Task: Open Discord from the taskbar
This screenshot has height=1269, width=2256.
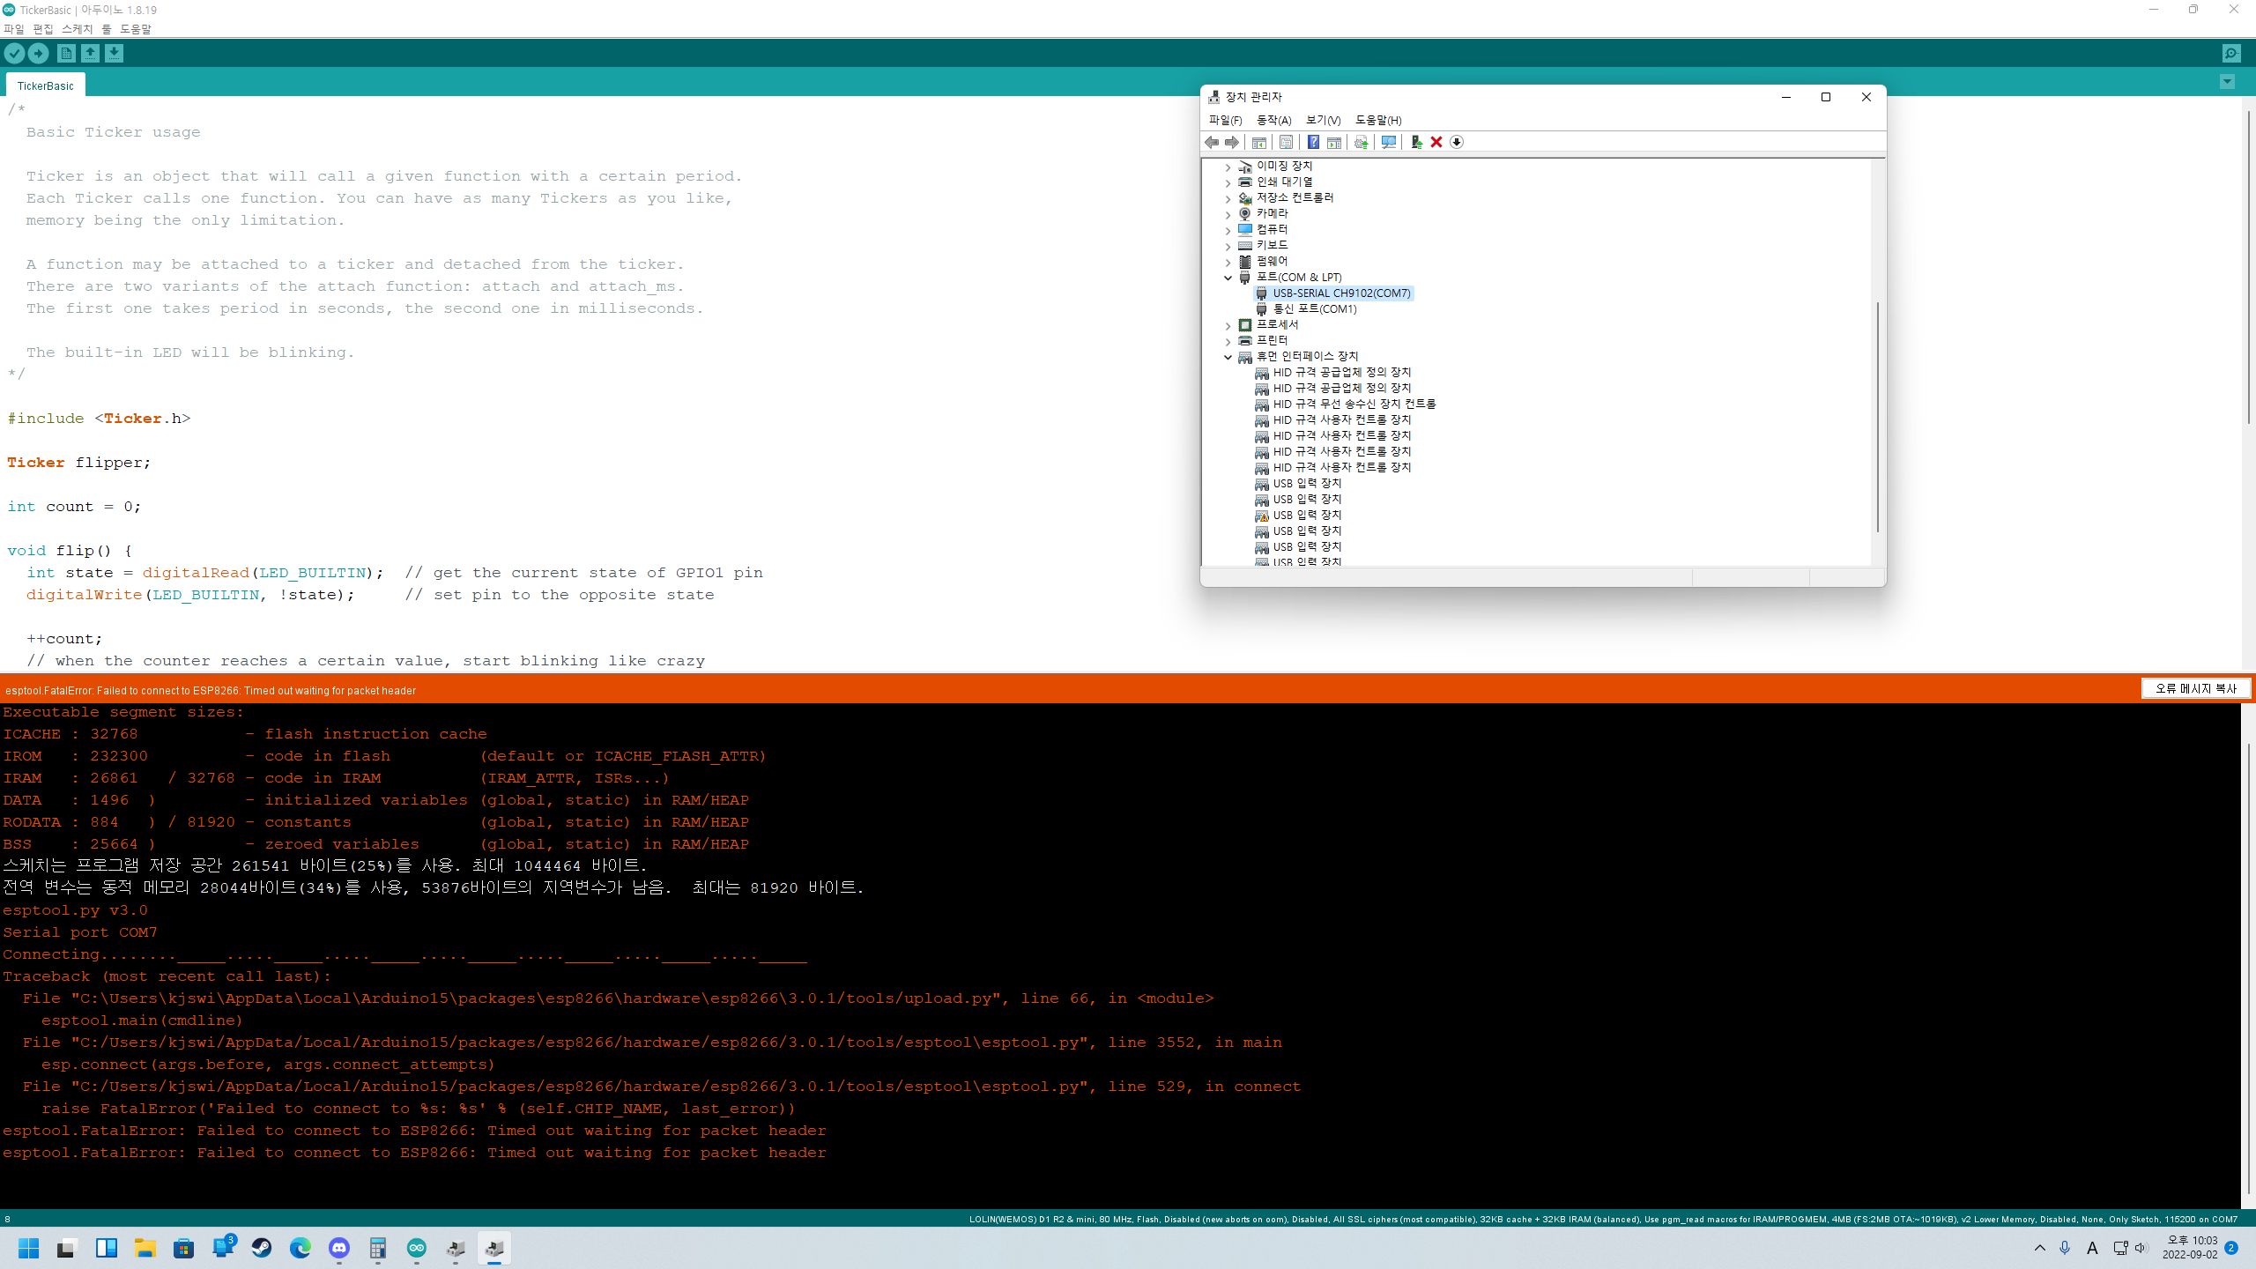Action: (x=339, y=1248)
